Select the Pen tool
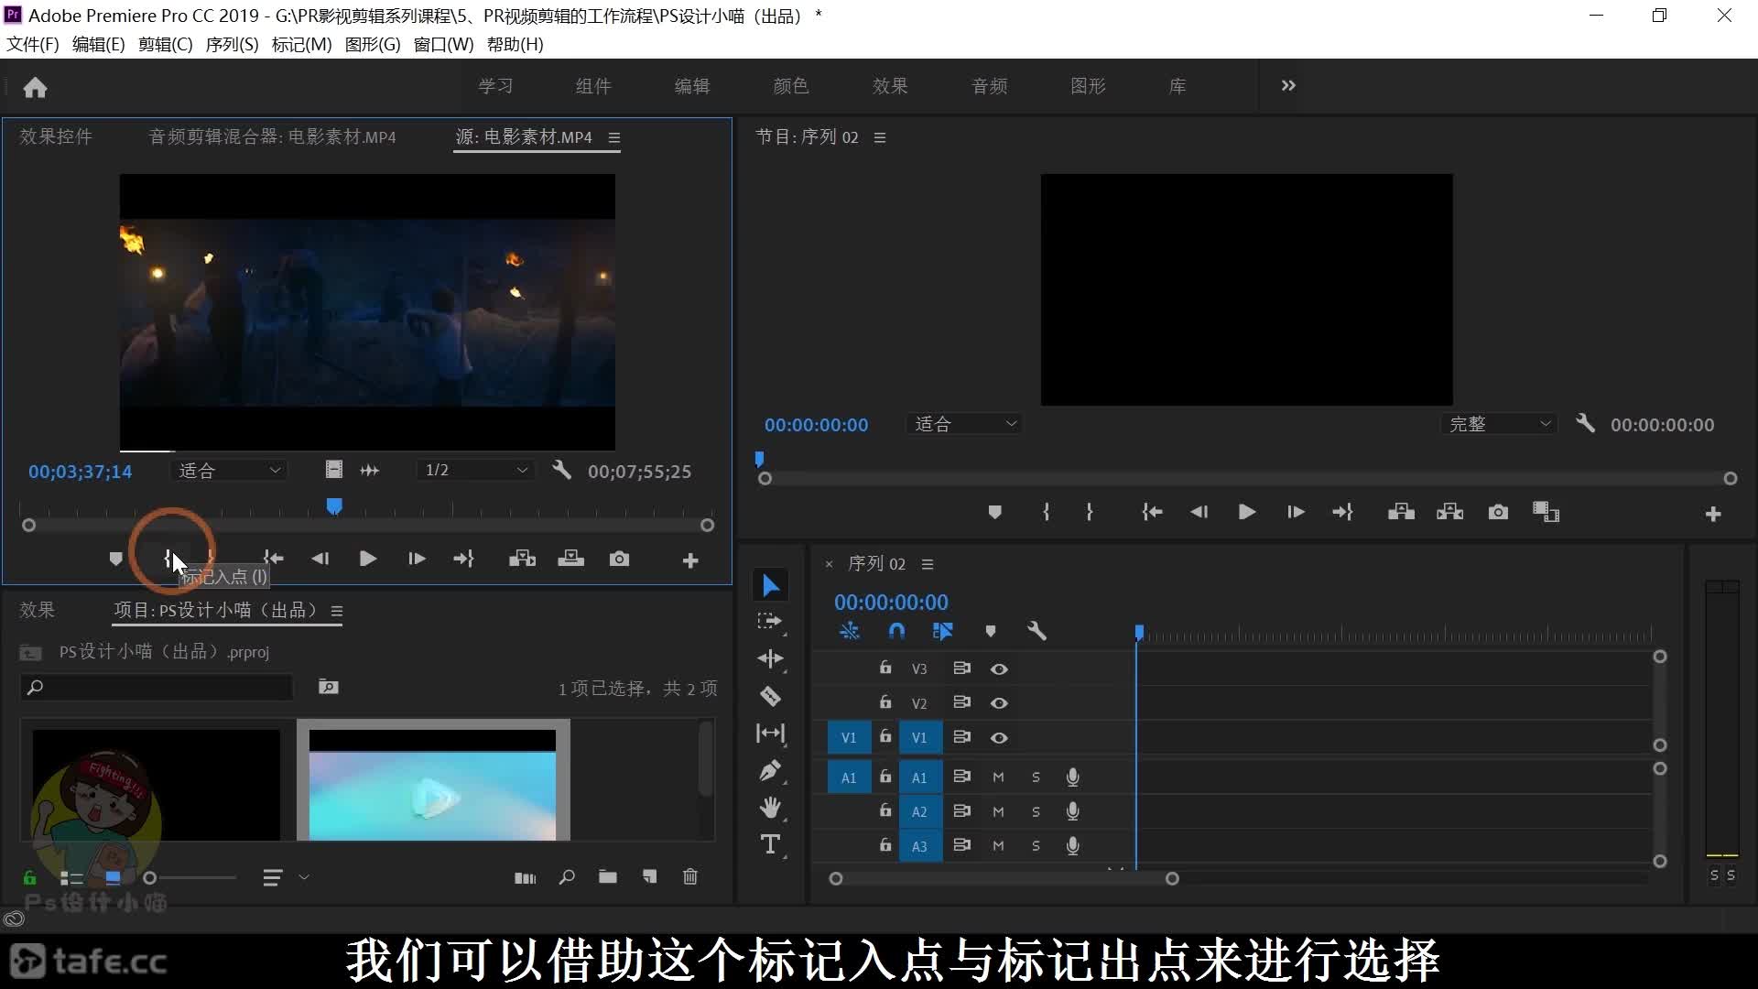 [x=771, y=771]
